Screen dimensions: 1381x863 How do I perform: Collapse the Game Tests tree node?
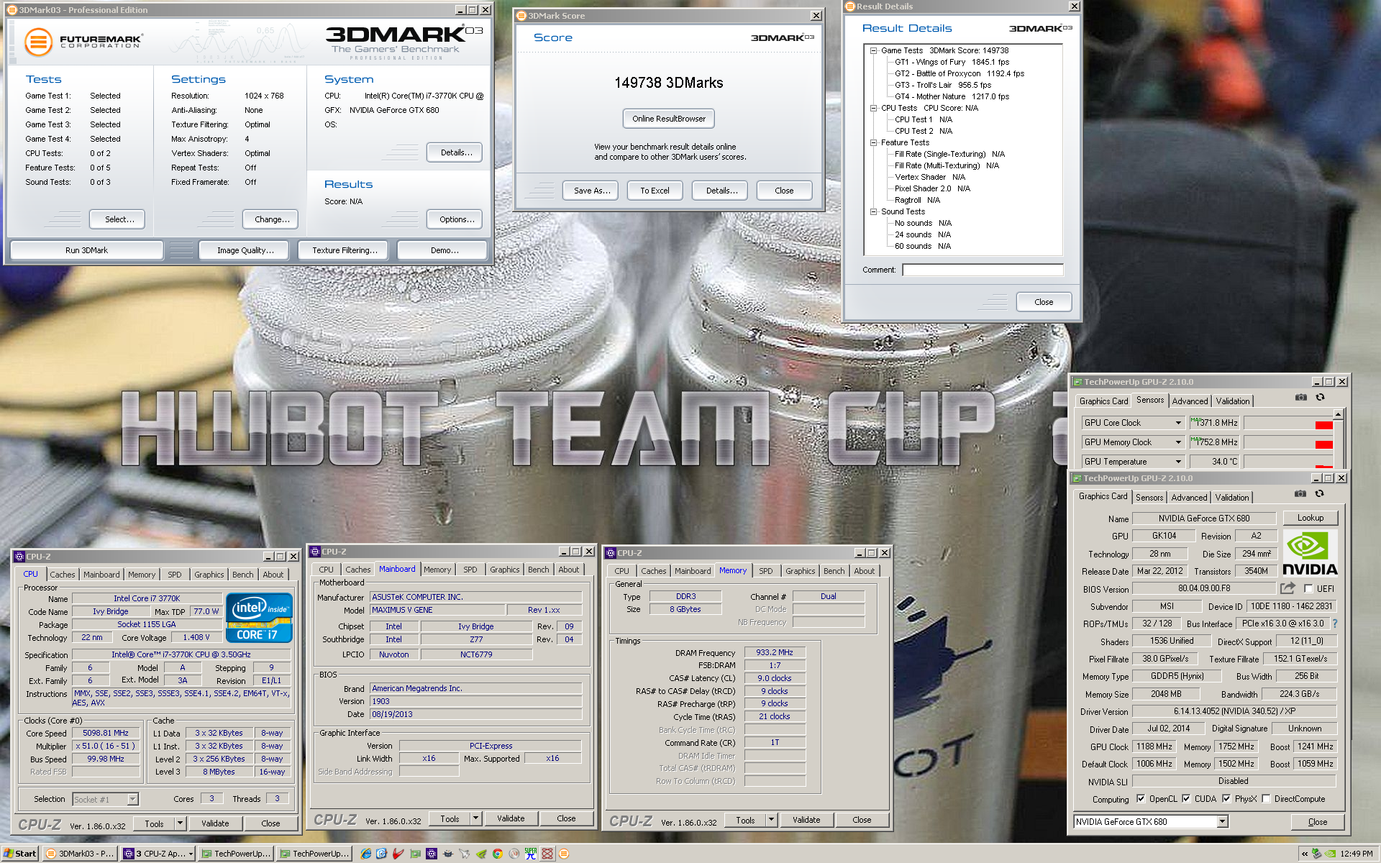pos(873,50)
